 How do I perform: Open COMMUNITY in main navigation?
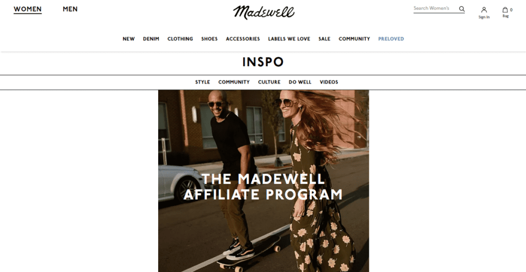click(x=354, y=39)
